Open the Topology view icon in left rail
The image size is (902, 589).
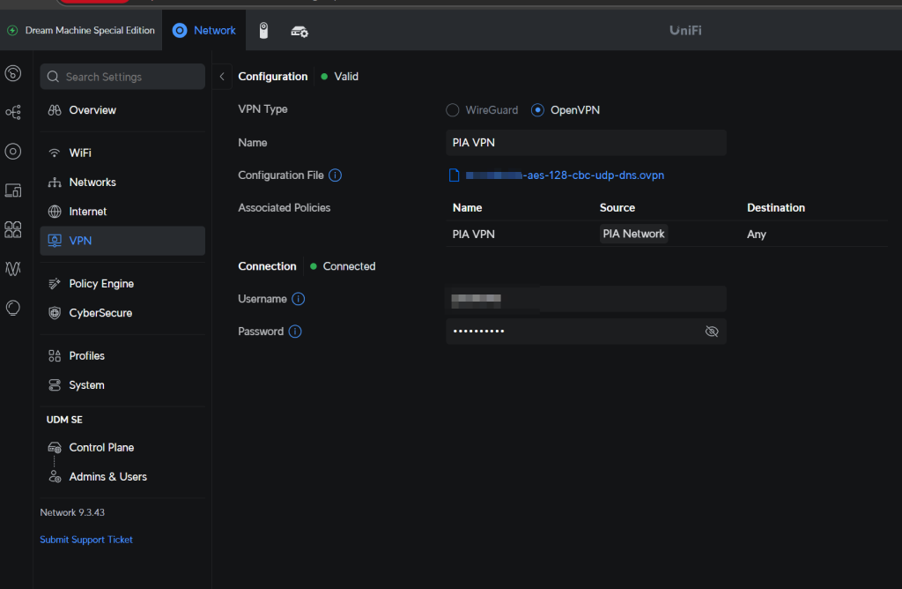point(13,112)
